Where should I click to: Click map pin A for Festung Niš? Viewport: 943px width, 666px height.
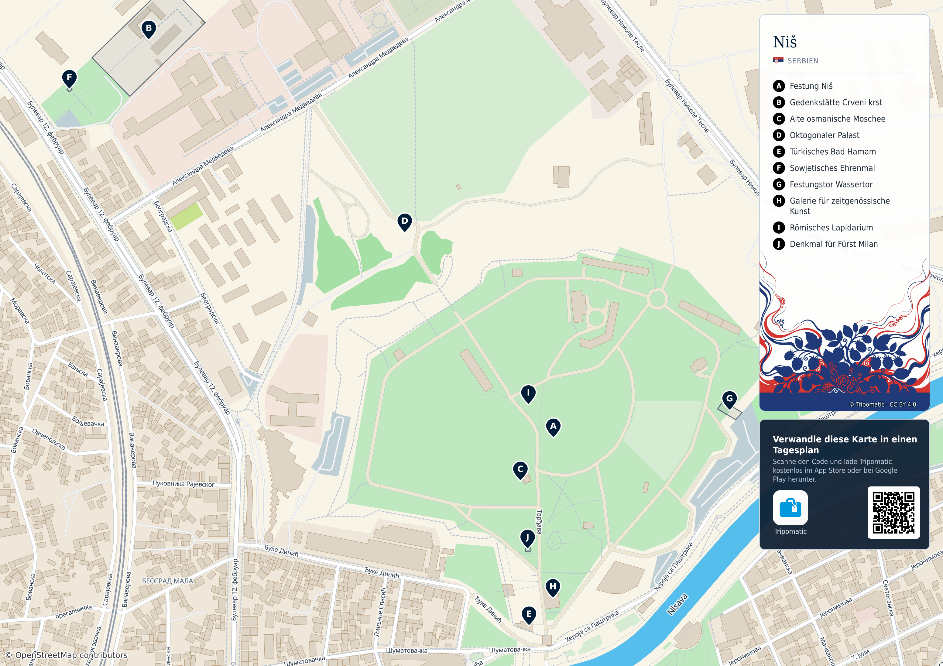click(x=553, y=427)
